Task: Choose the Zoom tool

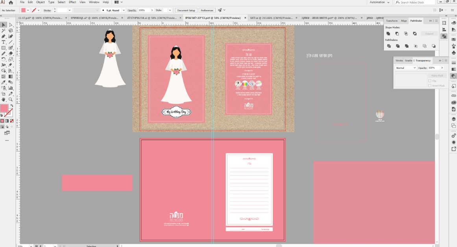Action: click(x=11, y=100)
